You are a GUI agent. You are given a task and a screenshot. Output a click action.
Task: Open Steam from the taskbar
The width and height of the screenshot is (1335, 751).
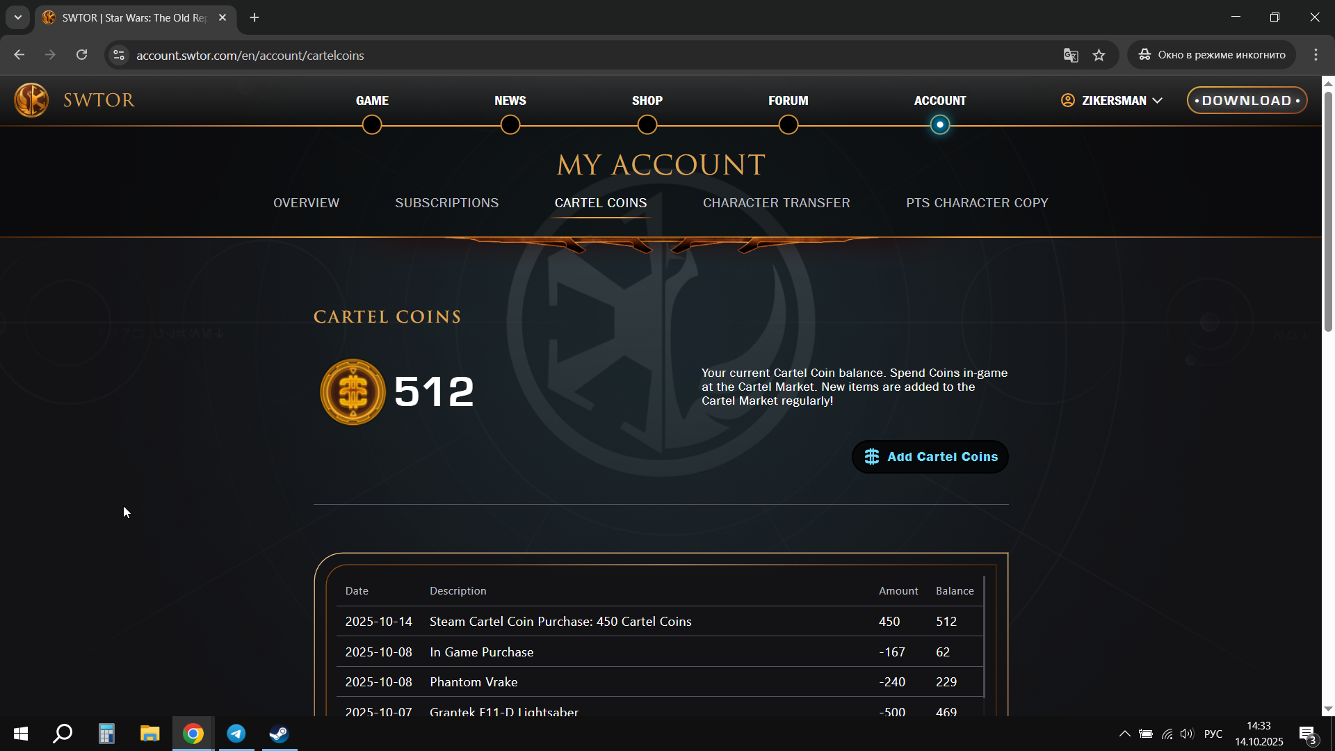(280, 734)
